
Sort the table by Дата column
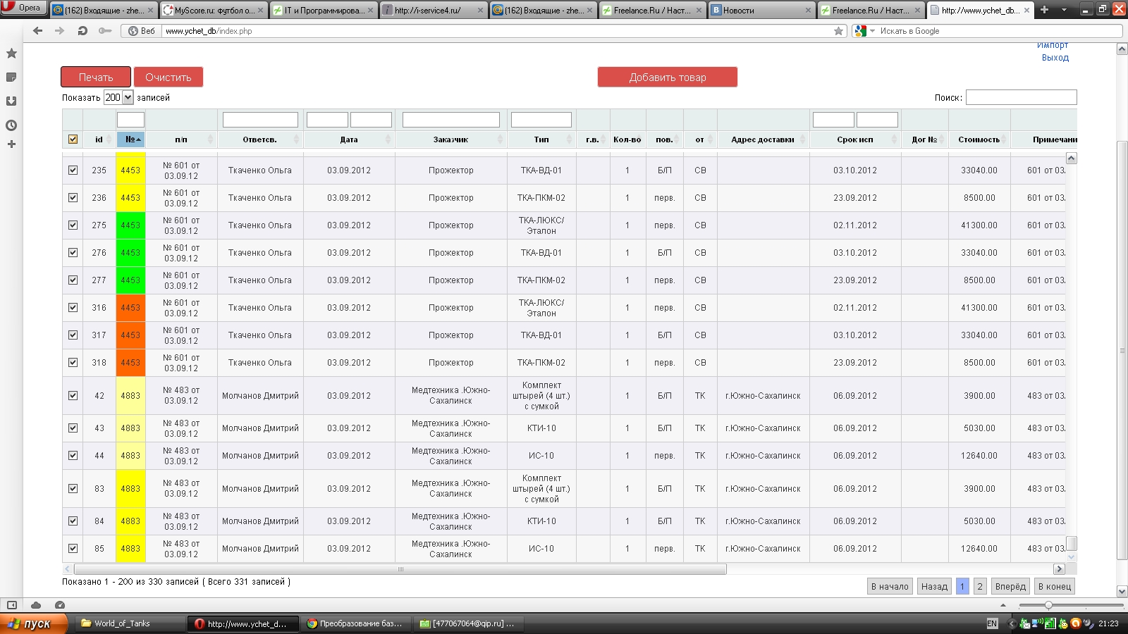349,139
